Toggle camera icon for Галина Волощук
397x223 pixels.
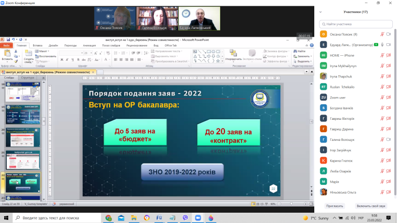coord(389,139)
